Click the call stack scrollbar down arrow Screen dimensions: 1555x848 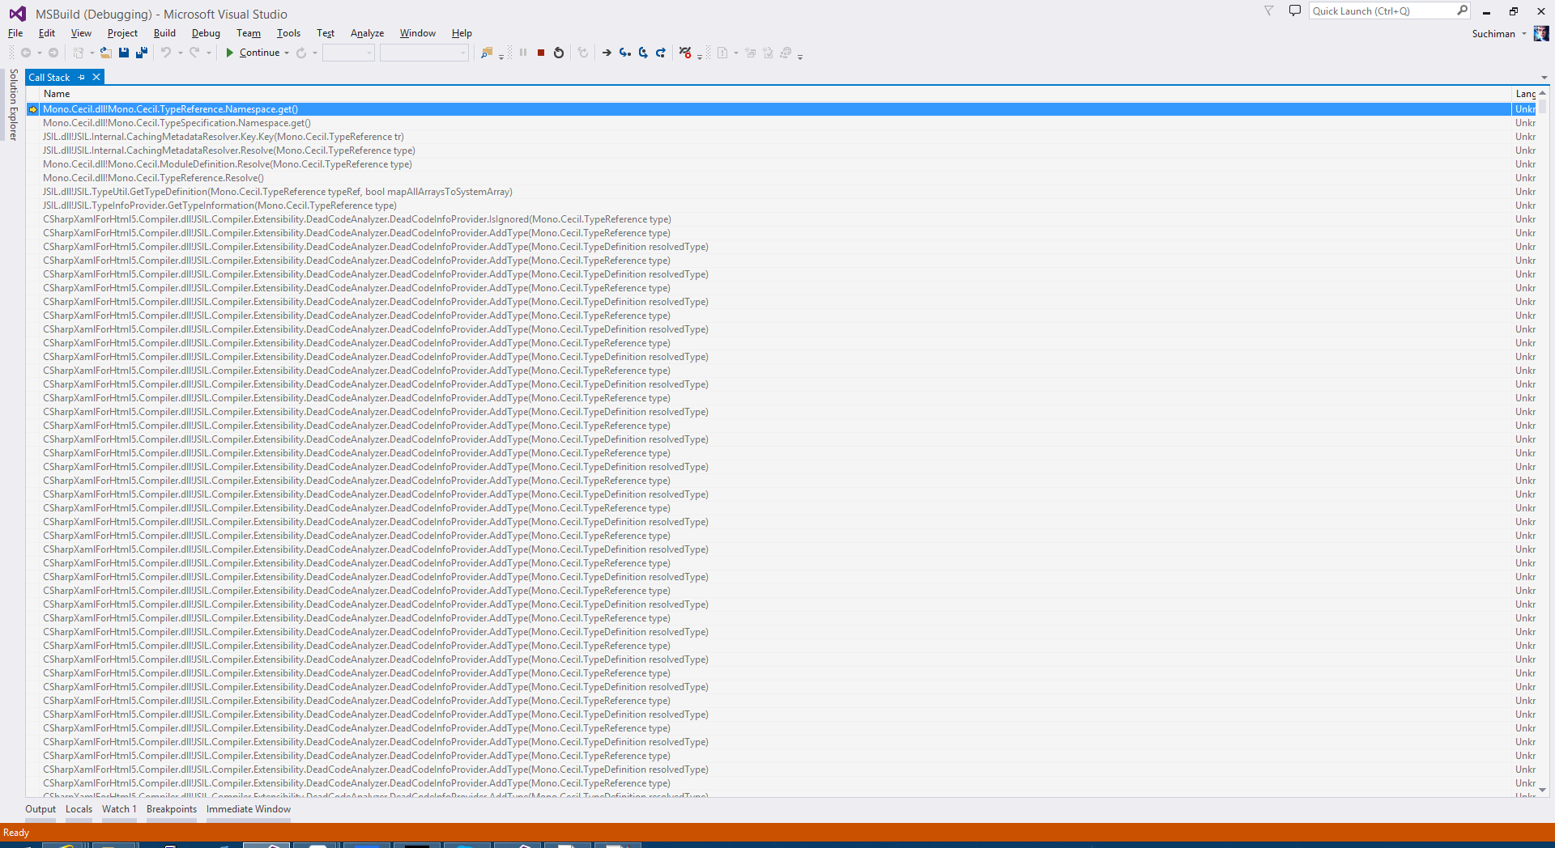tap(1542, 790)
